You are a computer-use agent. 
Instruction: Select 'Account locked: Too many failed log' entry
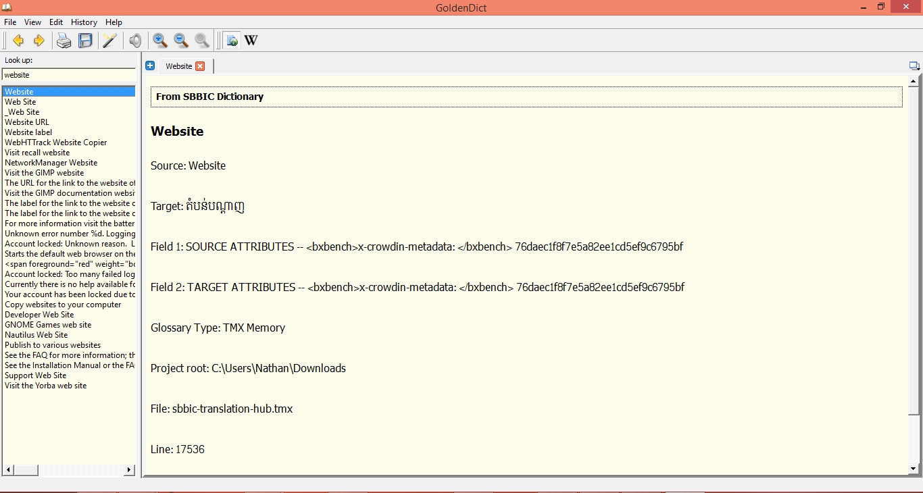click(69, 274)
